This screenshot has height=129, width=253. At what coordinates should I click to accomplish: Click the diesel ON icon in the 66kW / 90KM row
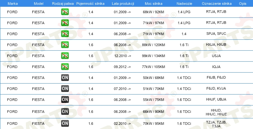65,112
